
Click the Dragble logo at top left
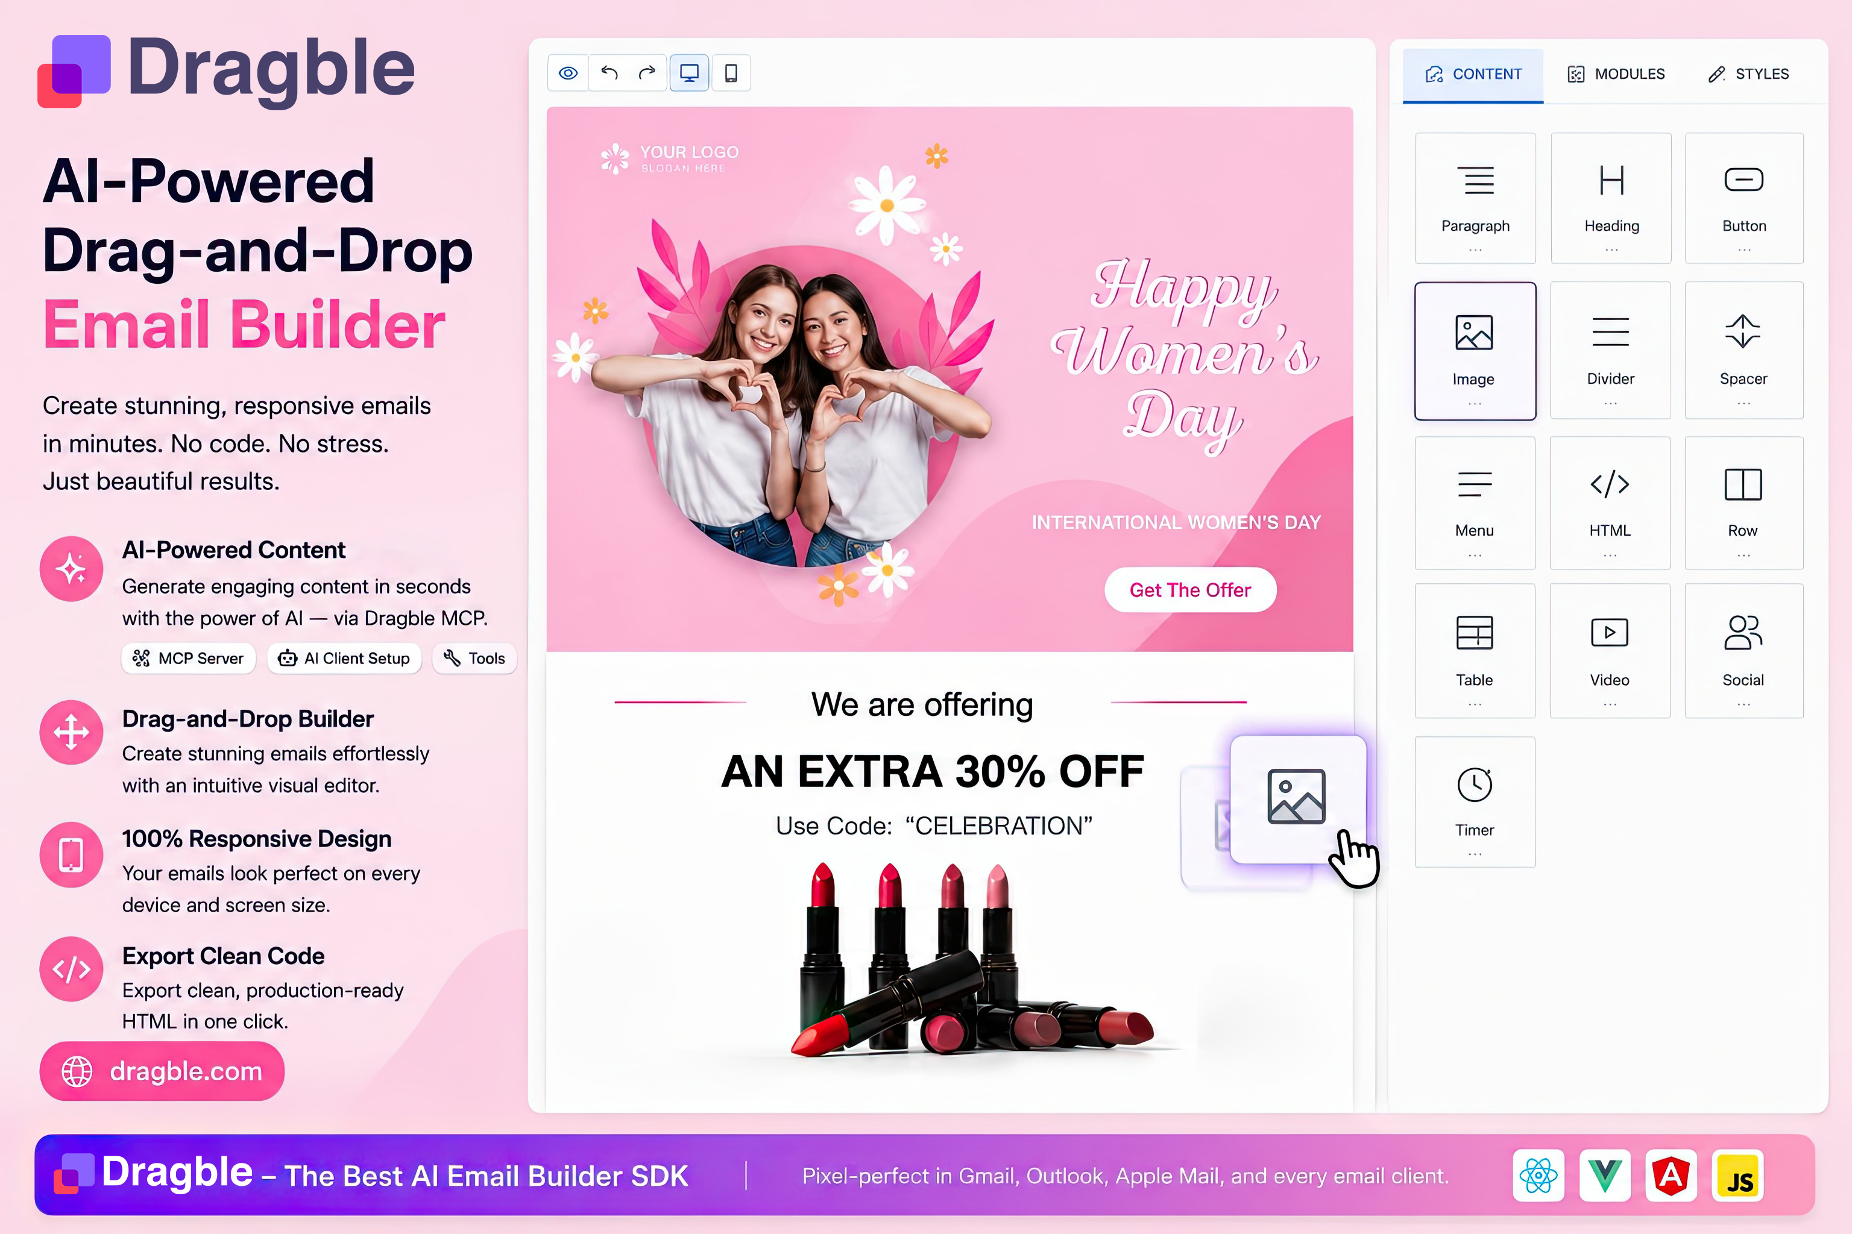[x=227, y=71]
